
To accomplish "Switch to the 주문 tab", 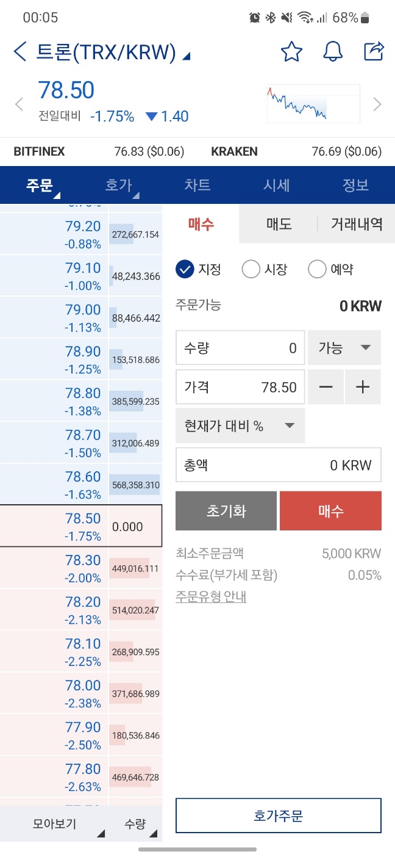I will 40,185.
